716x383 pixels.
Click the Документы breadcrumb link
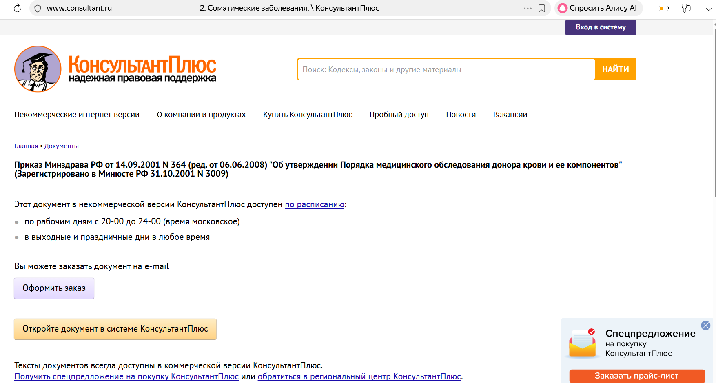(x=61, y=146)
